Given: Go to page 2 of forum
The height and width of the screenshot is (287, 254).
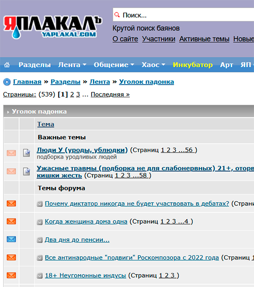Looking at the screenshot, I should pyautogui.click(x=72, y=95).
